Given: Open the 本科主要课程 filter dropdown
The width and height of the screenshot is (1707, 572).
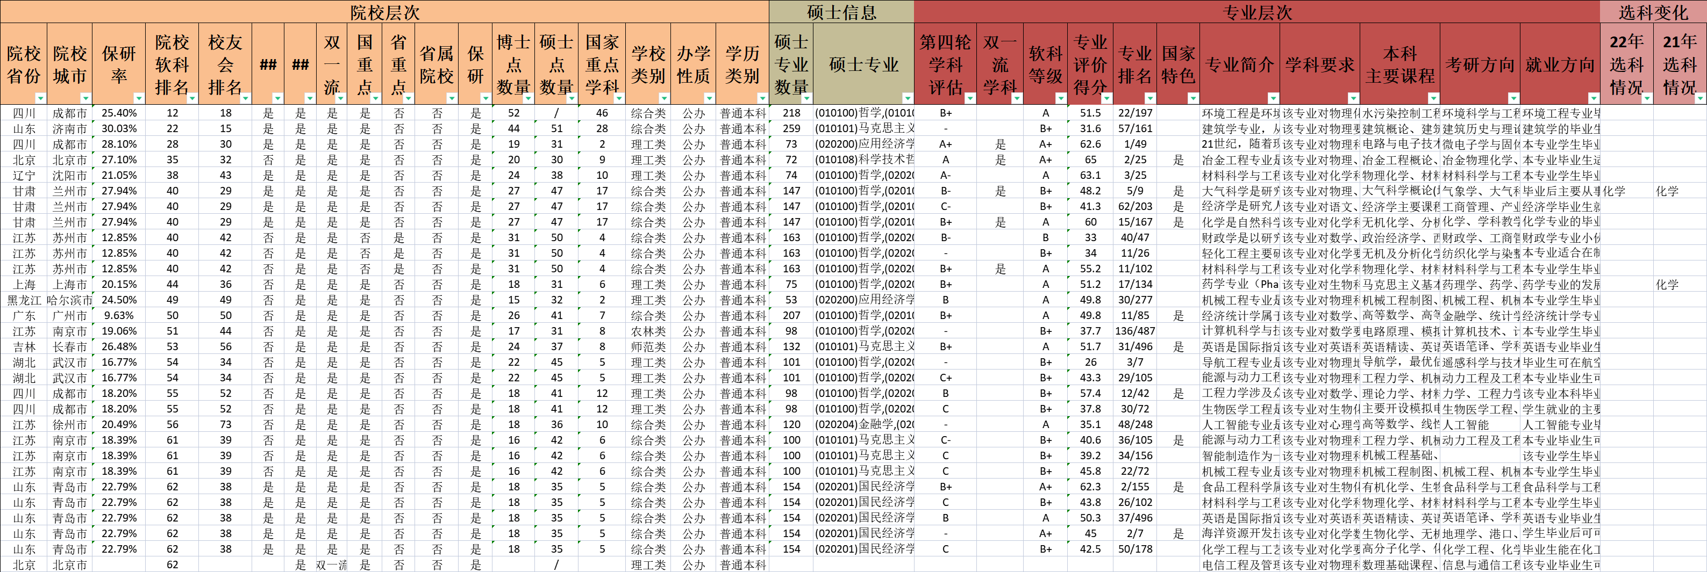Looking at the screenshot, I should click(1434, 98).
